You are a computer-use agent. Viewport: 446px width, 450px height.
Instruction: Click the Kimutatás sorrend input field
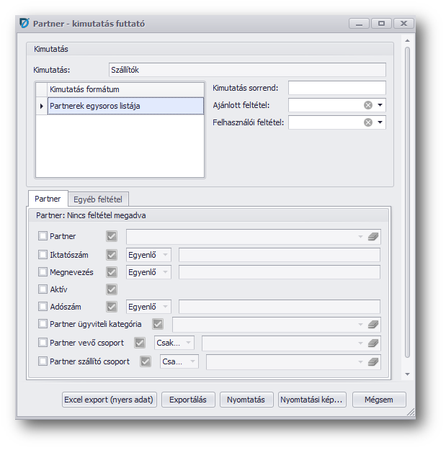click(x=336, y=88)
